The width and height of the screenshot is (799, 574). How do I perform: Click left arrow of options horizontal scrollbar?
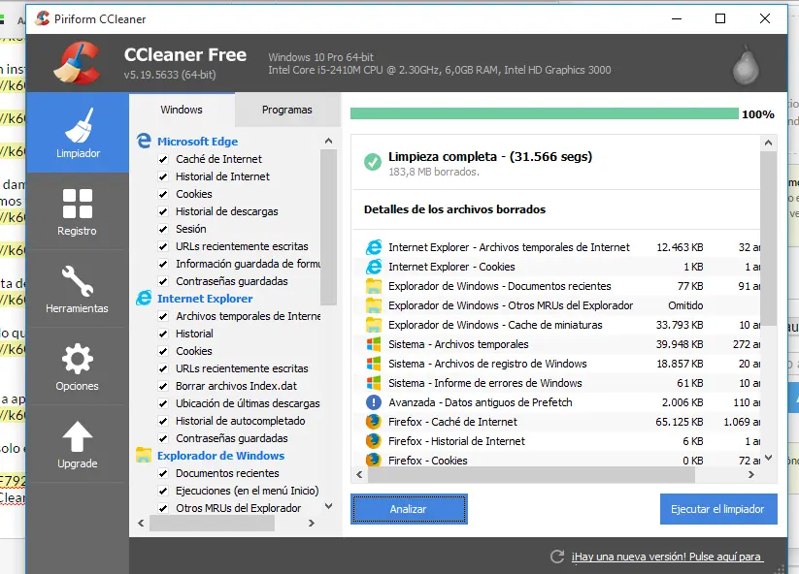pos(141,523)
